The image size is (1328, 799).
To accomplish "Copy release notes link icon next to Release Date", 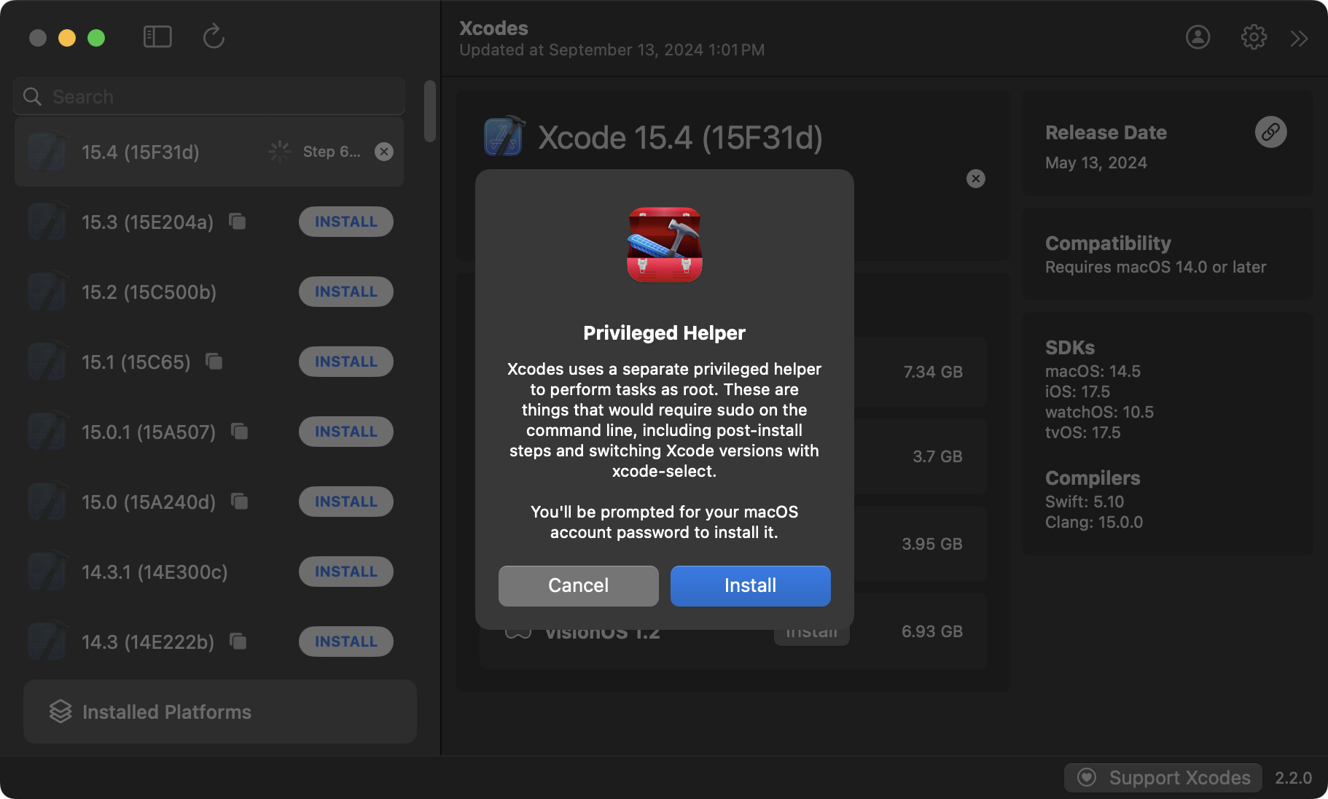I will pos(1270,132).
